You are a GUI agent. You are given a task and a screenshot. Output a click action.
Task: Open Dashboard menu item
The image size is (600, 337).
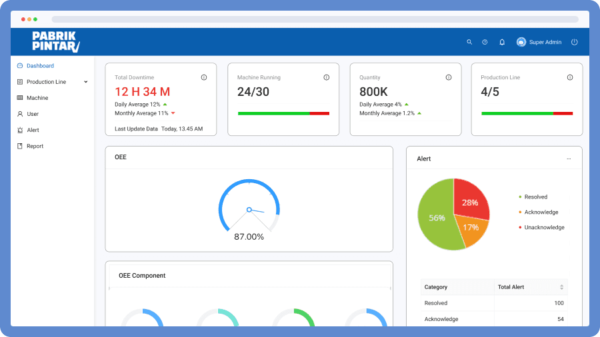click(x=40, y=66)
